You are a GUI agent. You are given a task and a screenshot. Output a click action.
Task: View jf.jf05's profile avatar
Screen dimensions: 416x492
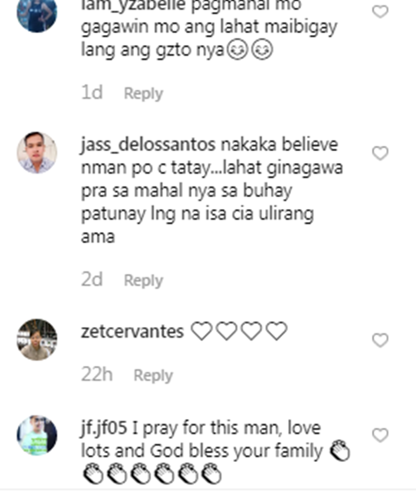pos(37,435)
